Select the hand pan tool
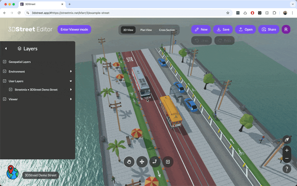The width and height of the screenshot is (297, 186). 129,161
